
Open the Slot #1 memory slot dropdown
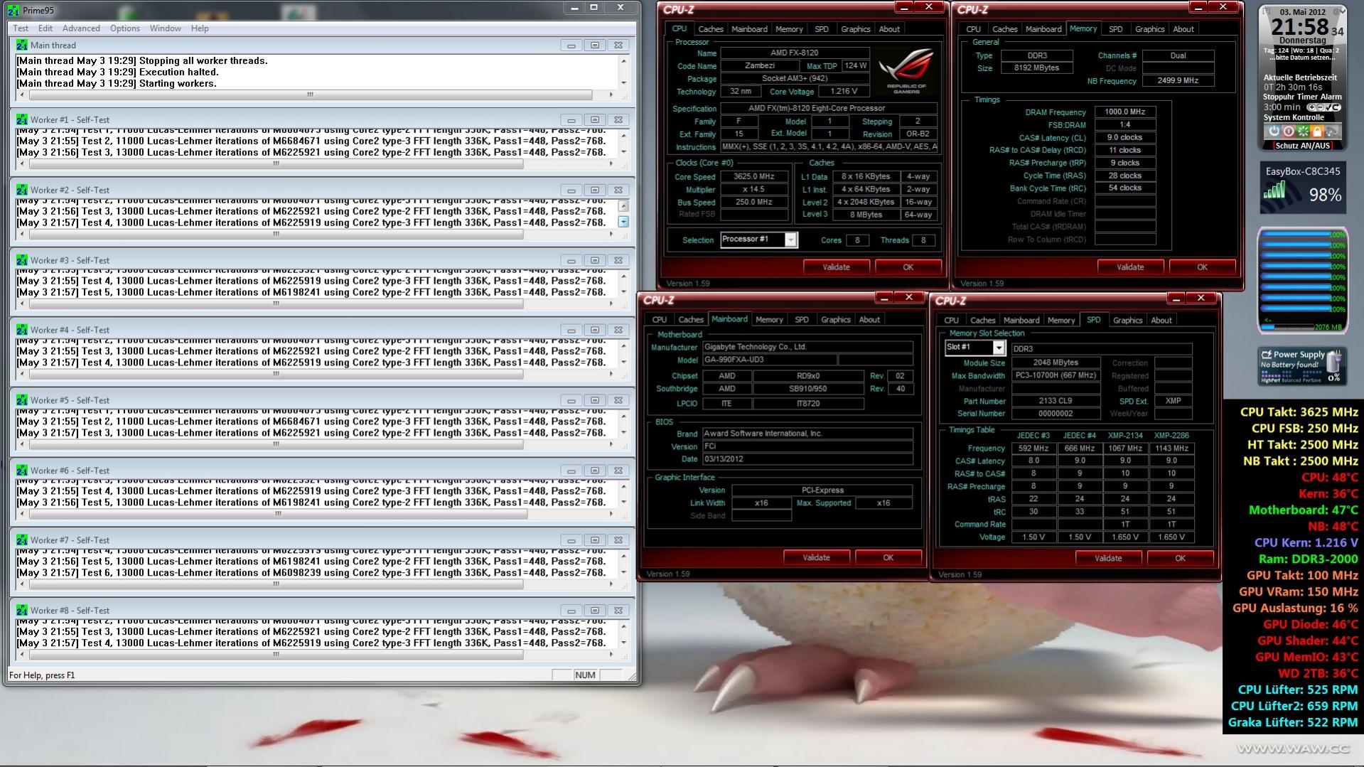(x=999, y=348)
